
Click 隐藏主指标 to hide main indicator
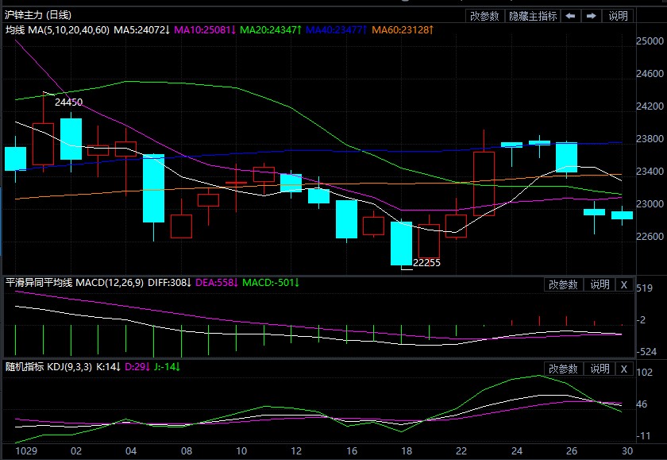[x=533, y=16]
